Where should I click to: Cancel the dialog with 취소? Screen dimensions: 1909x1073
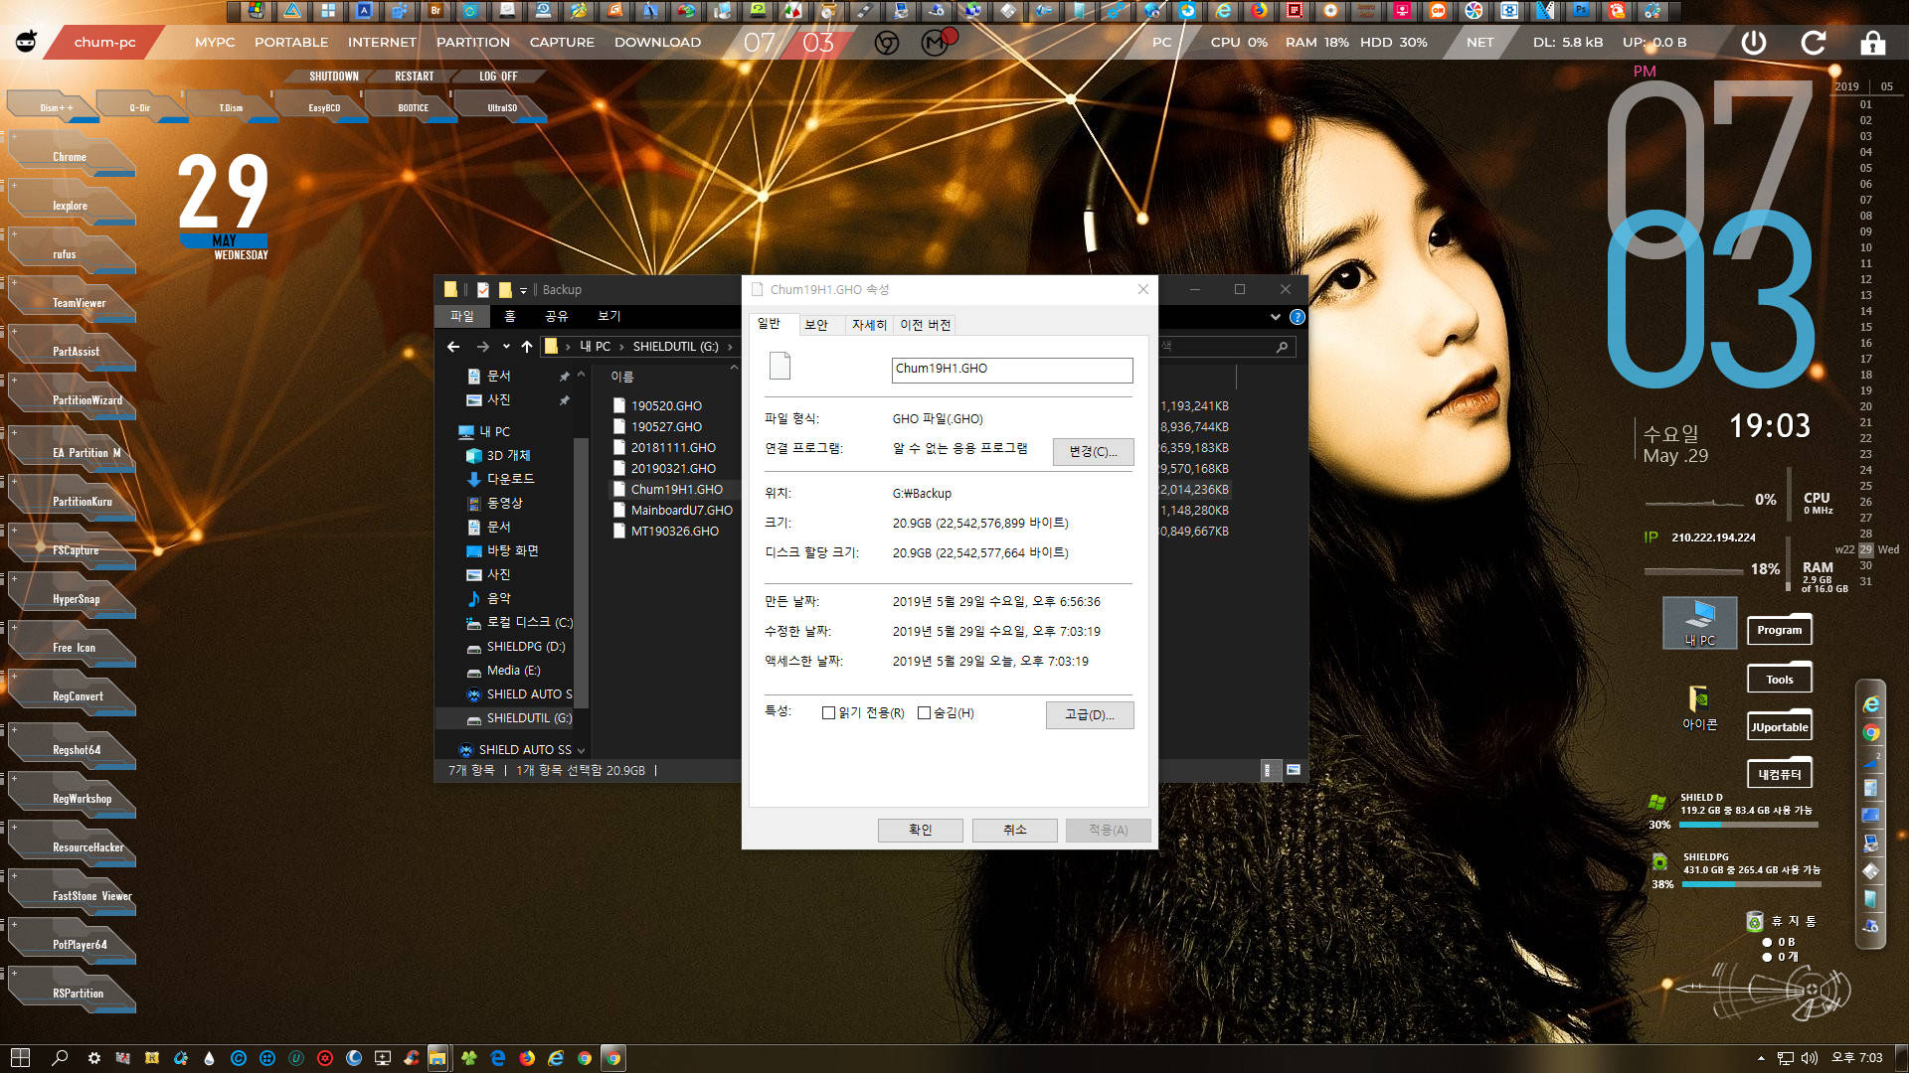[1014, 831]
